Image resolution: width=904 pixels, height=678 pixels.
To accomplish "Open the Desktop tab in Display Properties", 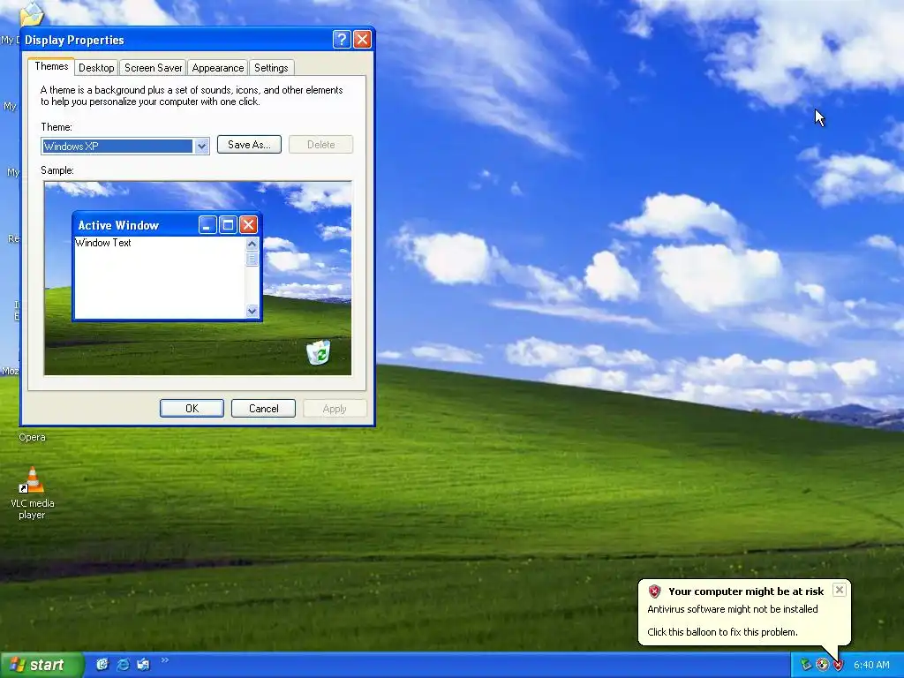I will tap(96, 68).
